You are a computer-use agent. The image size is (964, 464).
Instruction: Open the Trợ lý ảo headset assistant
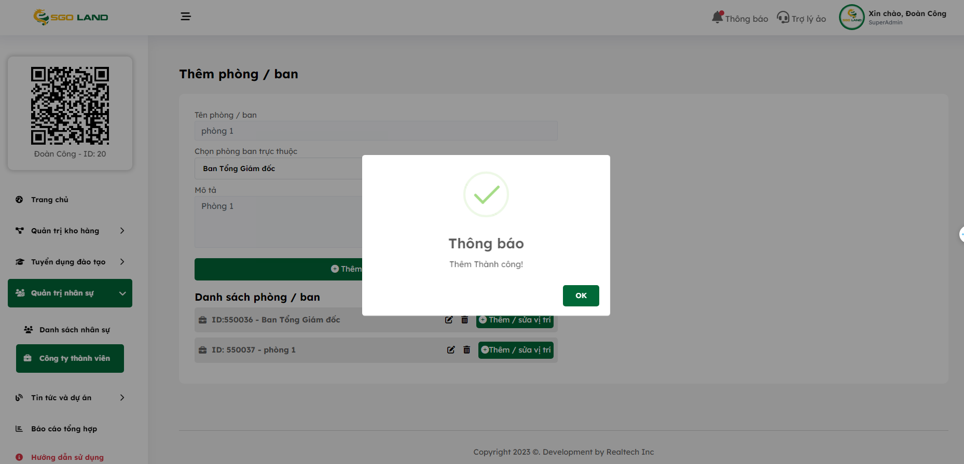801,18
